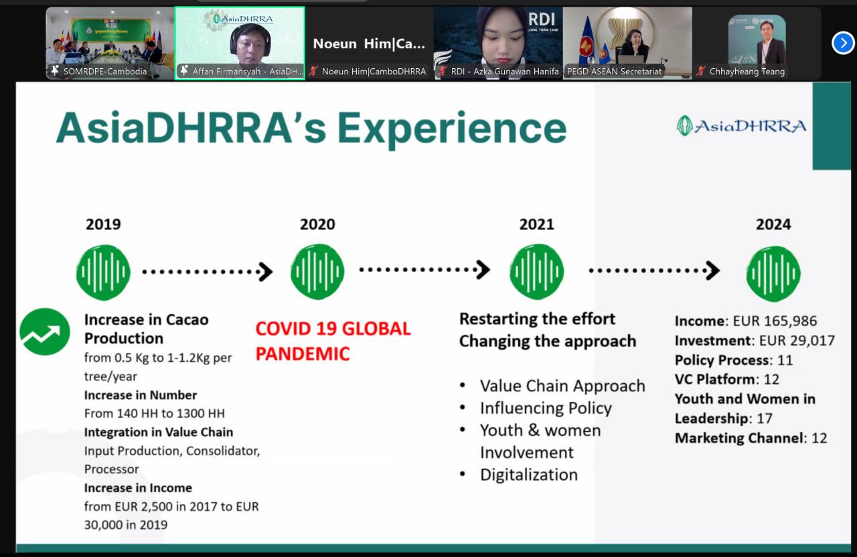
Task: Click muted mic icon of Noeun Him|CamboDHRRA
Action: (x=313, y=71)
